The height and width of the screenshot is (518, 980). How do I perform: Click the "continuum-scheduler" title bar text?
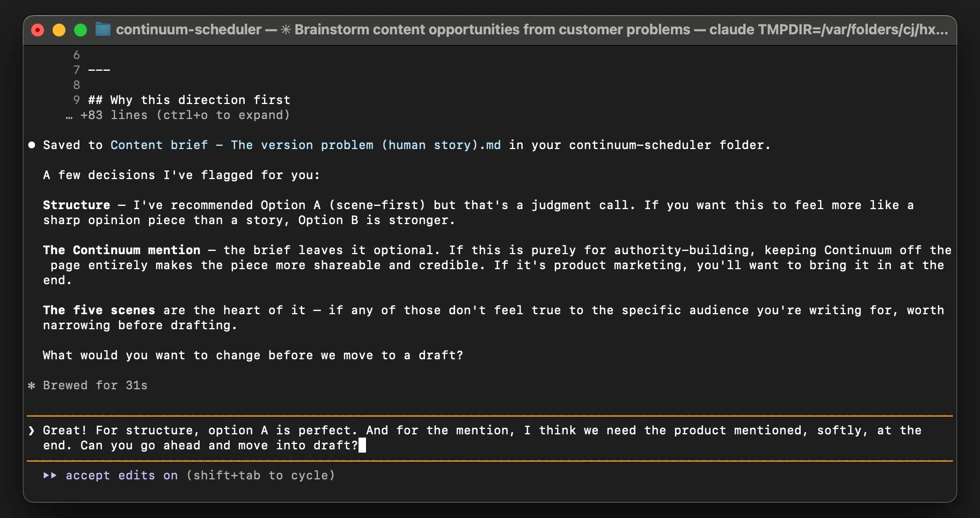tap(188, 29)
